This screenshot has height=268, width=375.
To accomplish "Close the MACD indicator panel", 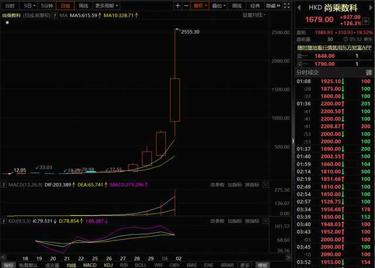I will point(265,185).
